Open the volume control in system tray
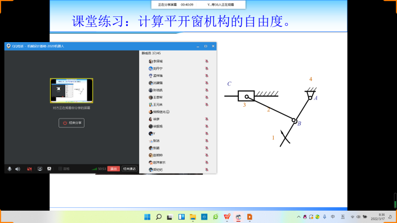Viewport: 397px width, 223px height. [x=359, y=217]
